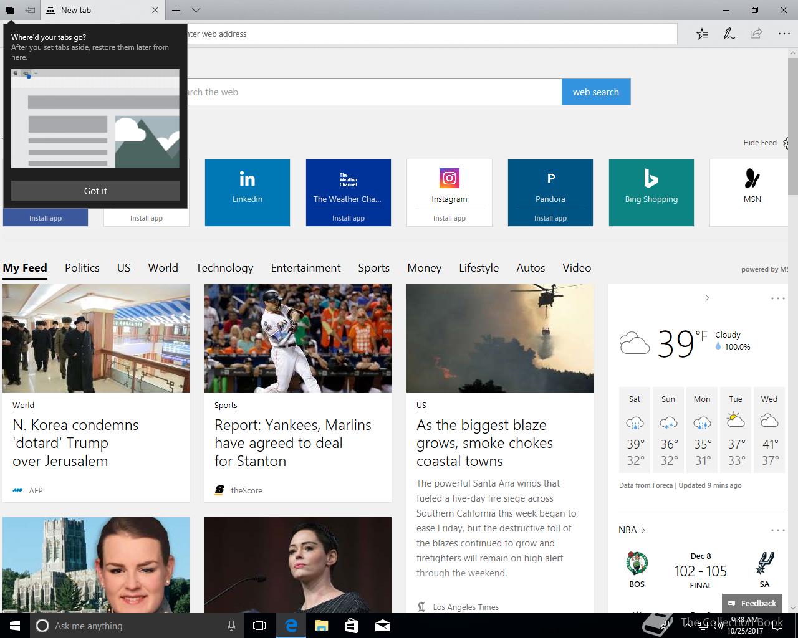Open the Instagram top site tile
Viewport: 798px width, 638px height.
tap(449, 185)
